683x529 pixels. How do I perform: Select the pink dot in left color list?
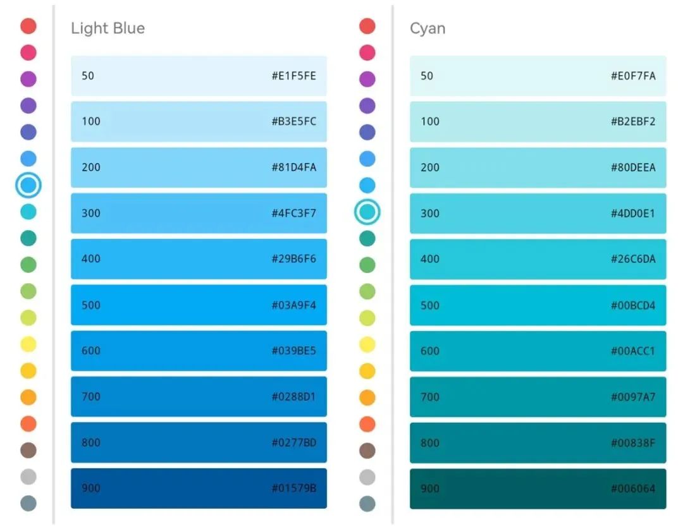28,52
